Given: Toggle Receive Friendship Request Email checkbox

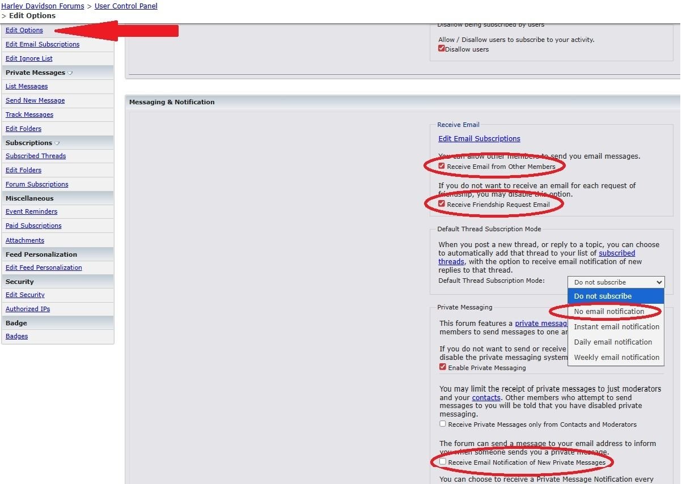Looking at the screenshot, I should pyautogui.click(x=442, y=204).
